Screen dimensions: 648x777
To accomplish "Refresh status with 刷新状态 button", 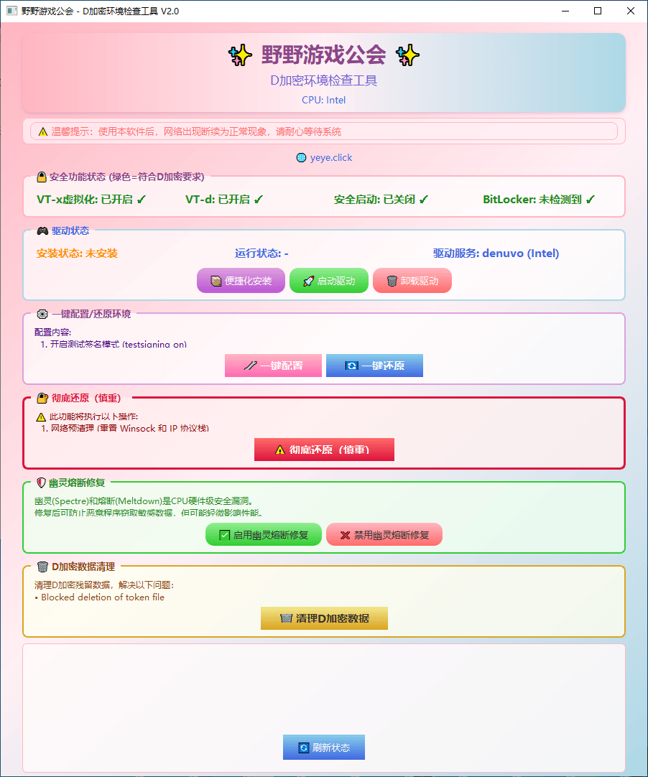I will [x=324, y=748].
